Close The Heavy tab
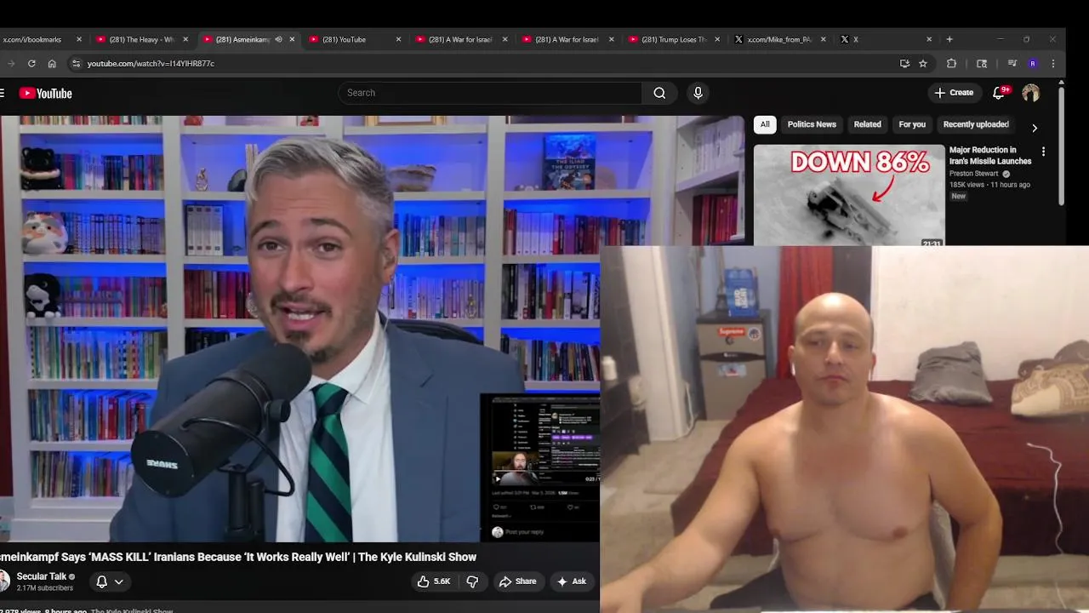1089x613 pixels. 185,39
